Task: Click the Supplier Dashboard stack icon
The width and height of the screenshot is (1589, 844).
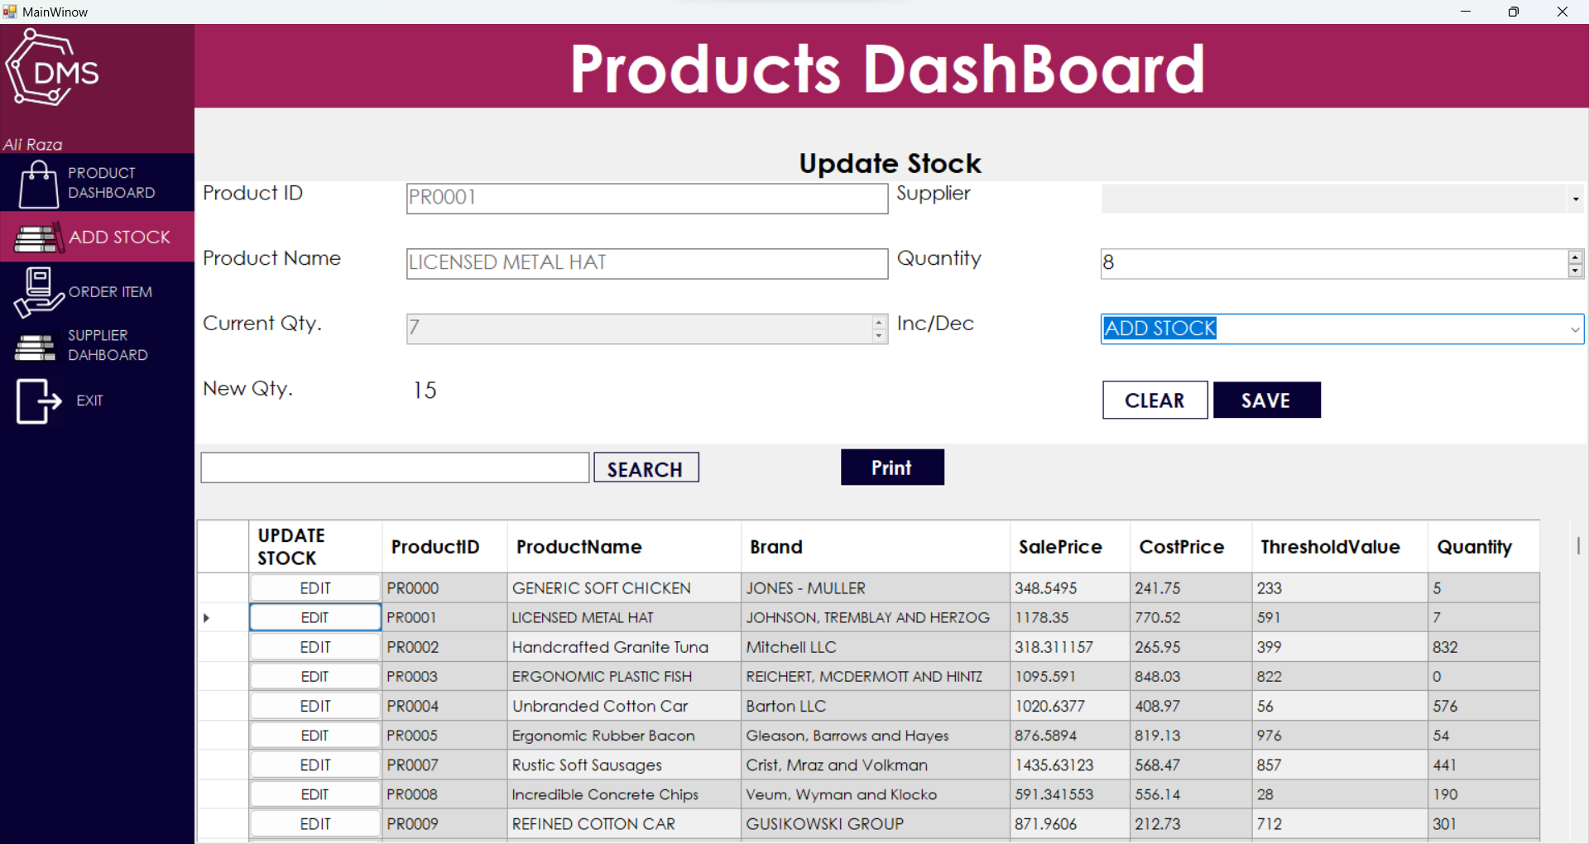Action: (x=36, y=347)
